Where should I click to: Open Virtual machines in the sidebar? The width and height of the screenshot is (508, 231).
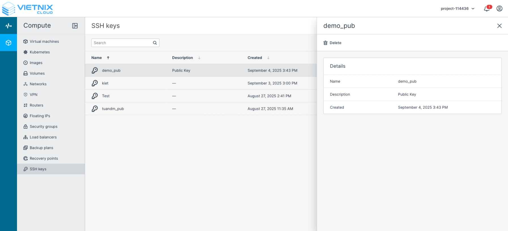click(44, 41)
